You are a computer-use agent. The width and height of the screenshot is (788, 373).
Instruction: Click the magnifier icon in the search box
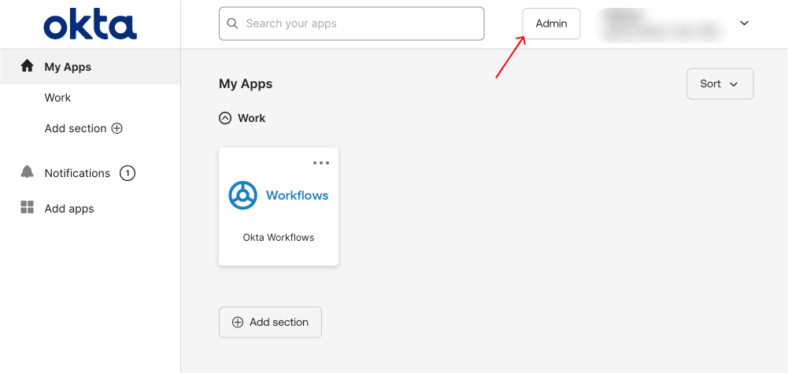pyautogui.click(x=232, y=23)
